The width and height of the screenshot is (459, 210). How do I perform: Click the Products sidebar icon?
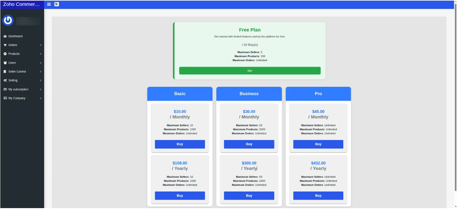(x=5, y=54)
